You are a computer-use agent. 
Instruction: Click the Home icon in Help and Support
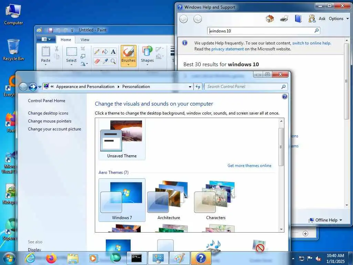270,19
